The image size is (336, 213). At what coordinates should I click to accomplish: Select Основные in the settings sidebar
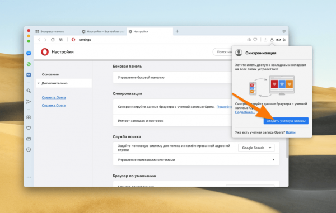50,74
